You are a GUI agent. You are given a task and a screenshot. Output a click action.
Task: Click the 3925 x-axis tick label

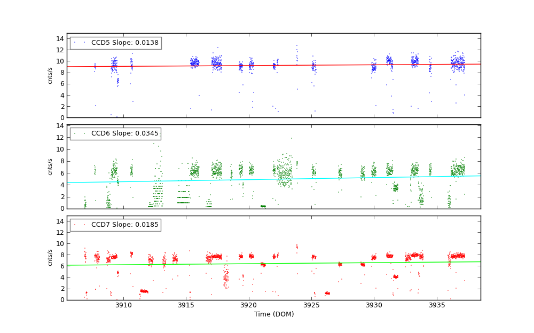311,305
